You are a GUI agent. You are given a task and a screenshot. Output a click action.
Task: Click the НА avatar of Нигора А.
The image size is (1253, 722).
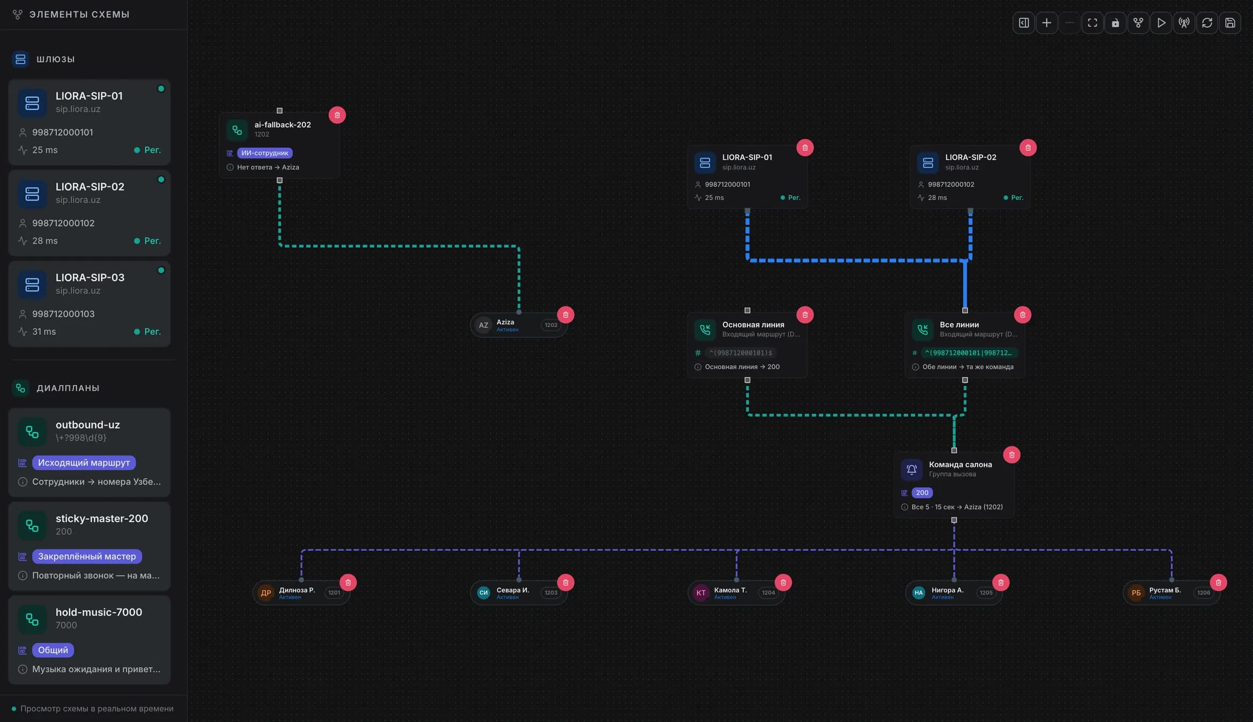point(918,592)
